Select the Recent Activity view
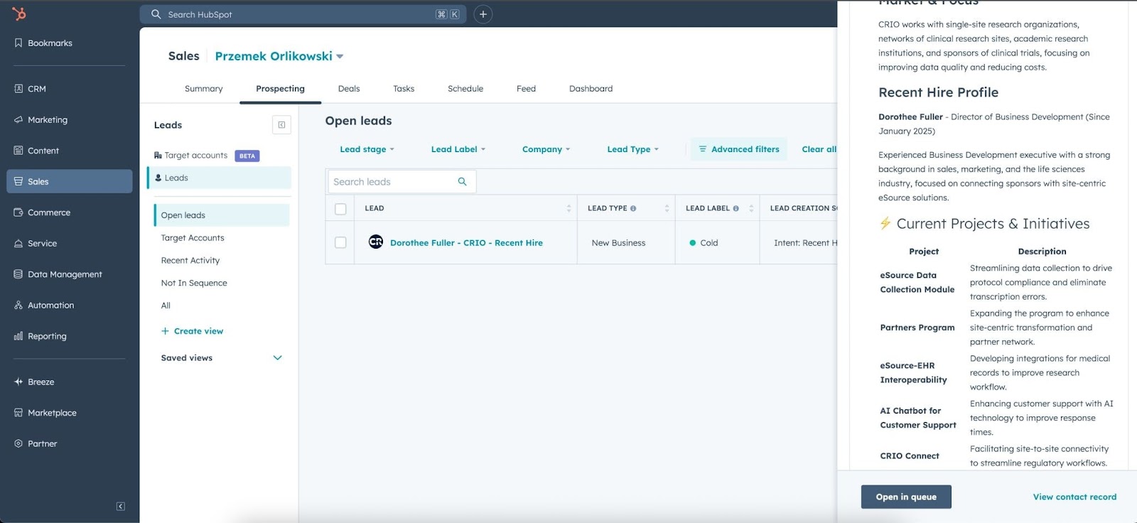 click(190, 261)
